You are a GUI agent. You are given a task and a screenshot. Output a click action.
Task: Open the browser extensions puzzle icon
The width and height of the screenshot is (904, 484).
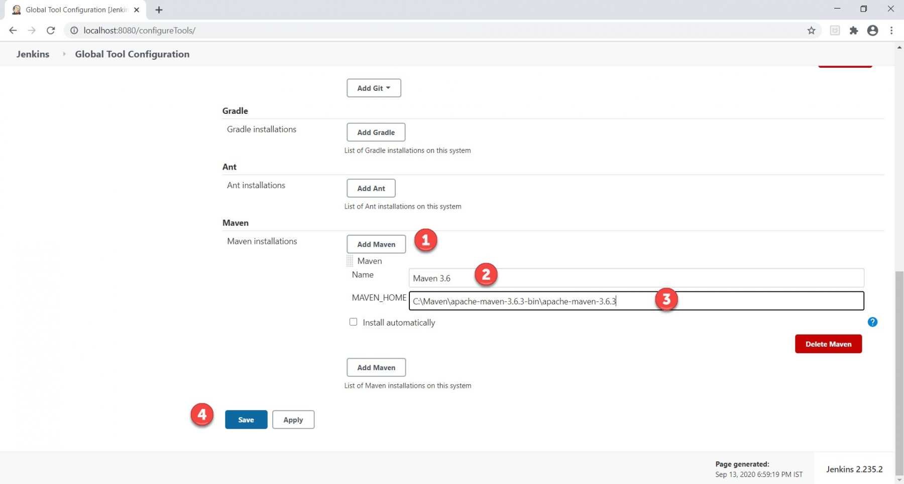[x=854, y=30]
